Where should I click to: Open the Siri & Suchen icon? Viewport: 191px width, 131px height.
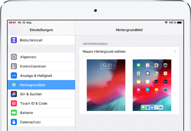[14, 94]
